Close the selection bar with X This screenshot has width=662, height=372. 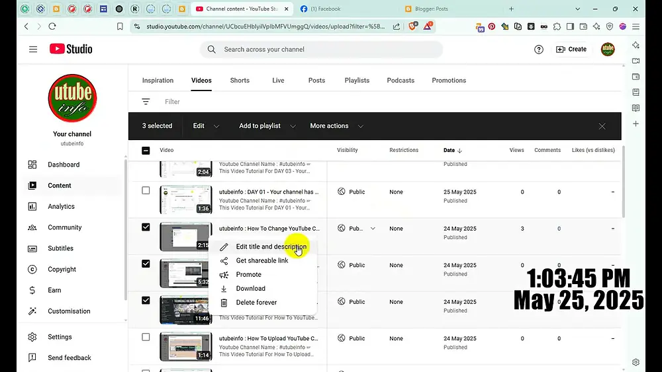pyautogui.click(x=602, y=126)
